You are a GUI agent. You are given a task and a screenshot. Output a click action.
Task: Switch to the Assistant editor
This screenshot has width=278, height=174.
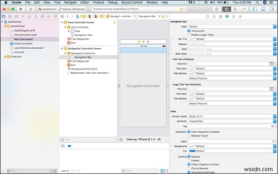click(235, 9)
